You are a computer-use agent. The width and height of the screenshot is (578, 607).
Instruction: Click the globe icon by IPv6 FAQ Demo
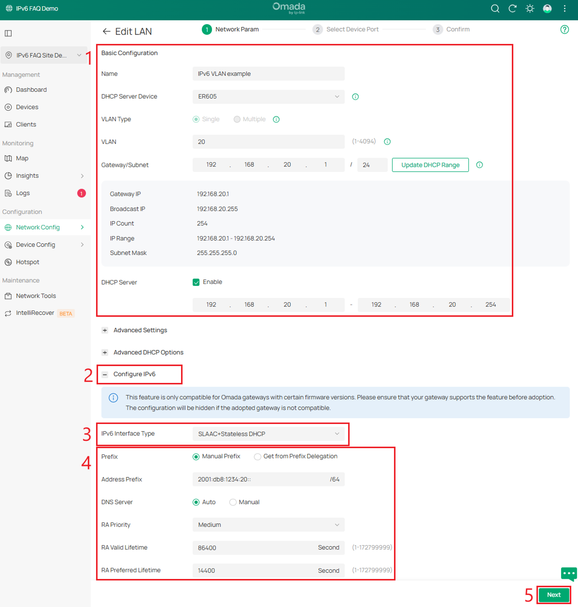tap(9, 9)
